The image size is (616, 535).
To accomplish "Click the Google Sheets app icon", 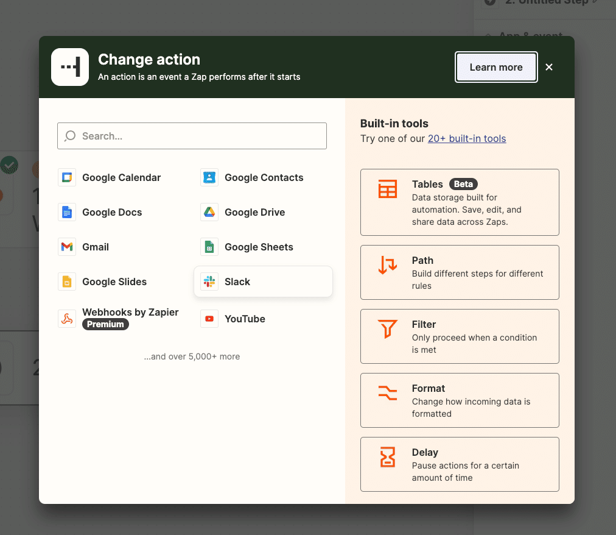I will [x=209, y=247].
